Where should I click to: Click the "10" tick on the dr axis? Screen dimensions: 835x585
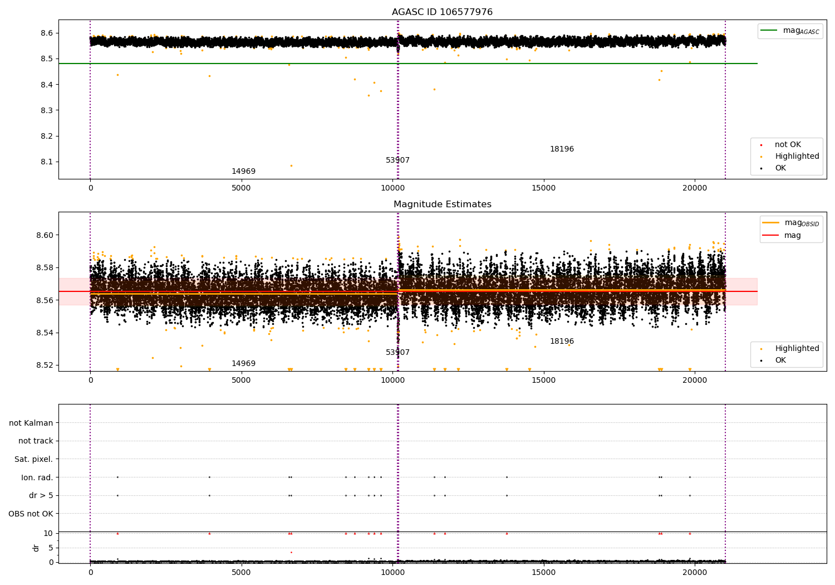(48, 534)
